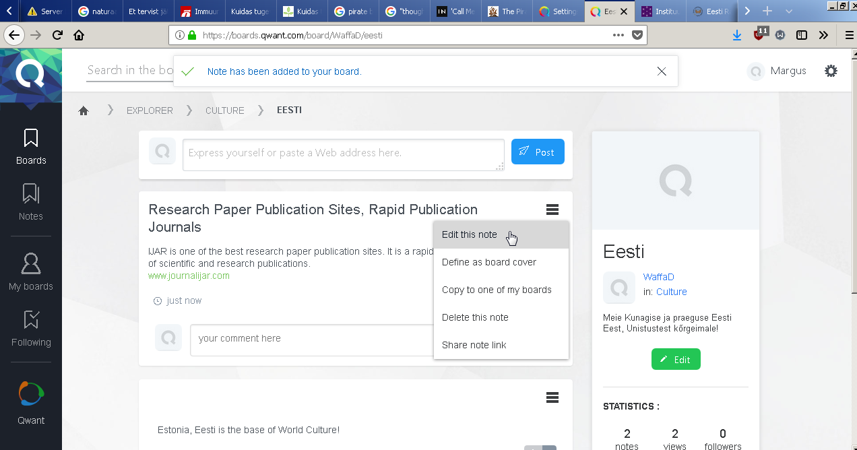The width and height of the screenshot is (857, 450).
Task: Choose 'Copy to one of my boards'
Action: coord(501,290)
